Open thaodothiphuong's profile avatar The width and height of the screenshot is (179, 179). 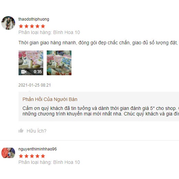pos(8,23)
